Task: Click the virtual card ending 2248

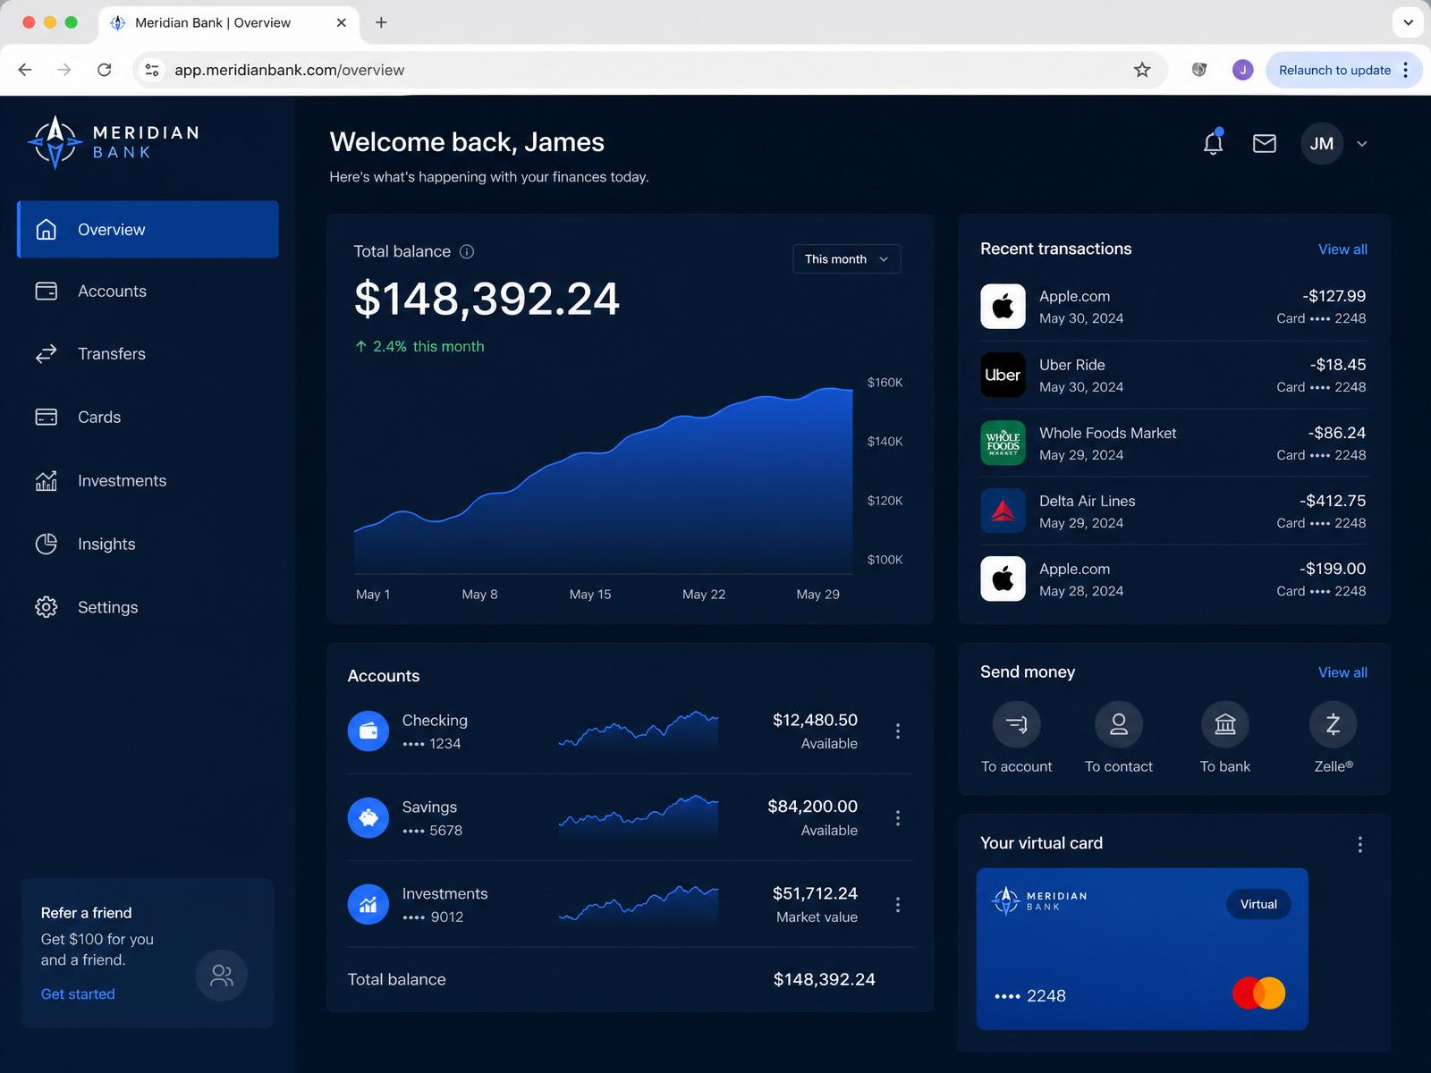Action: tap(1142, 949)
